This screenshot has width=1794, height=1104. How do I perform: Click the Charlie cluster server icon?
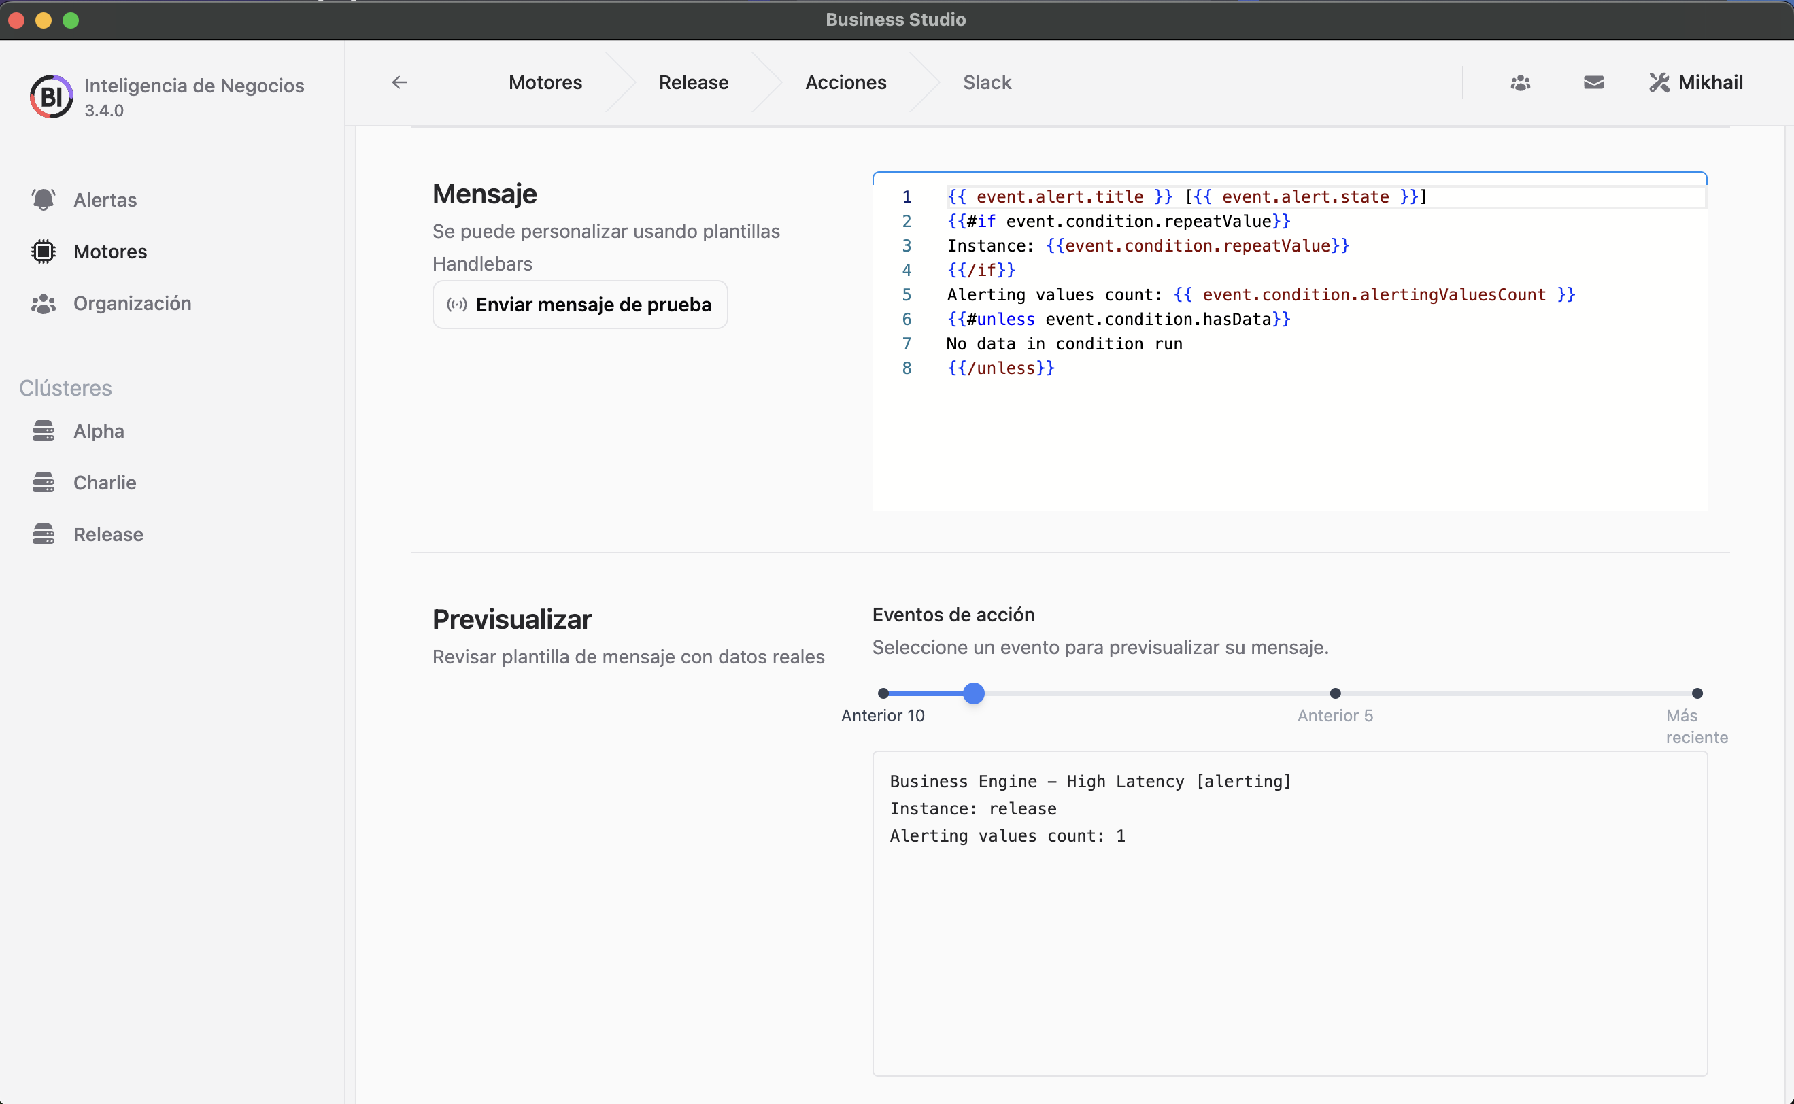pos(44,483)
